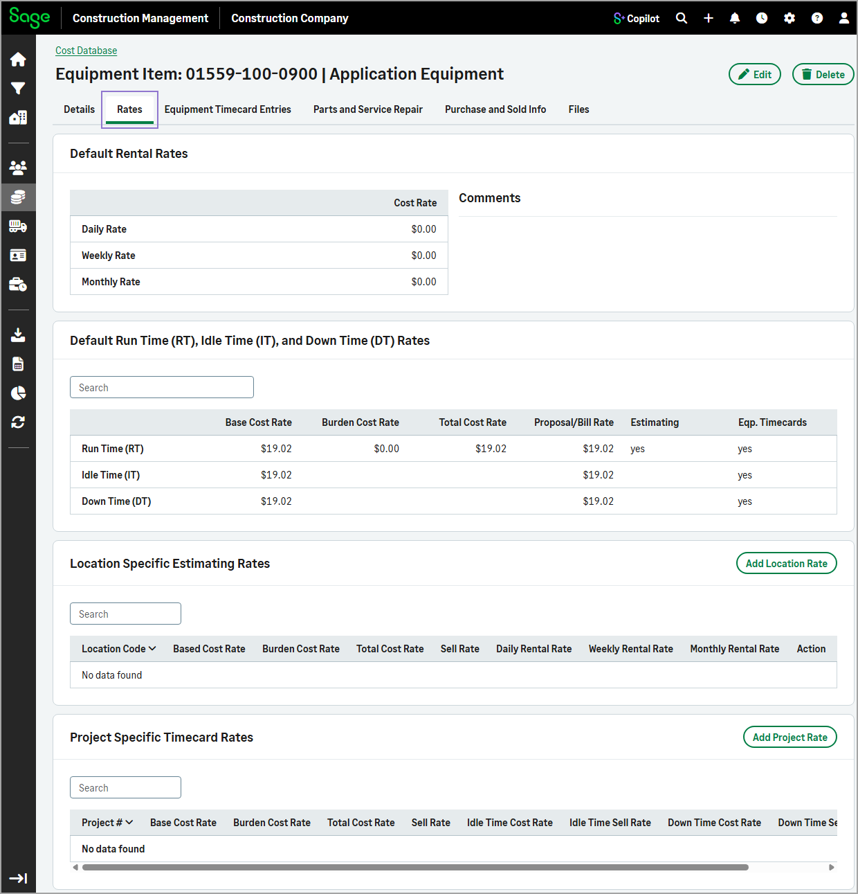This screenshot has width=858, height=894.
Task: Click scrollbar left arrow in project table
Action: pos(75,867)
